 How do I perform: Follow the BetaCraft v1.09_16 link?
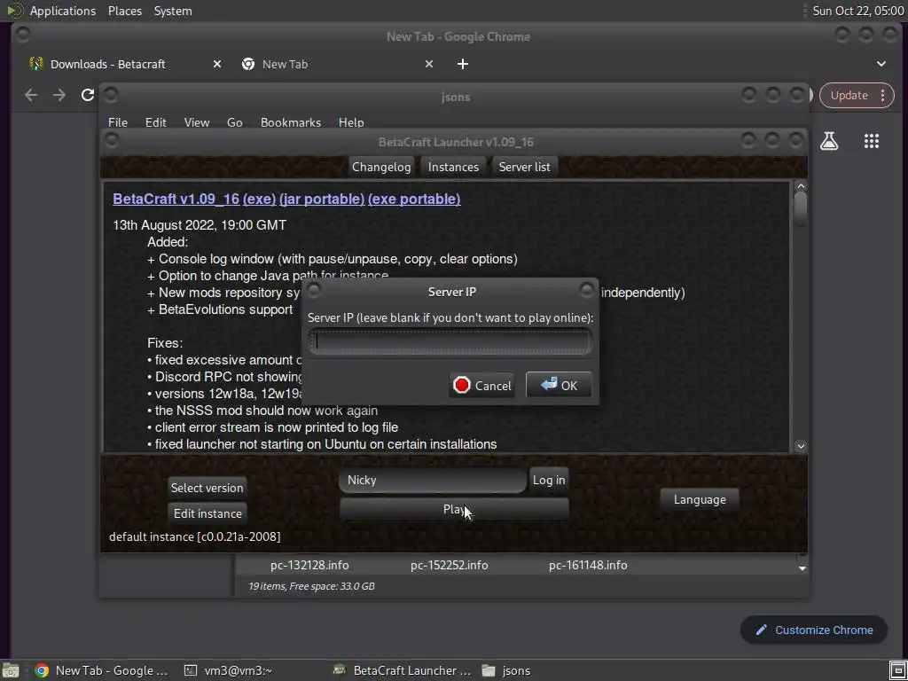point(176,200)
